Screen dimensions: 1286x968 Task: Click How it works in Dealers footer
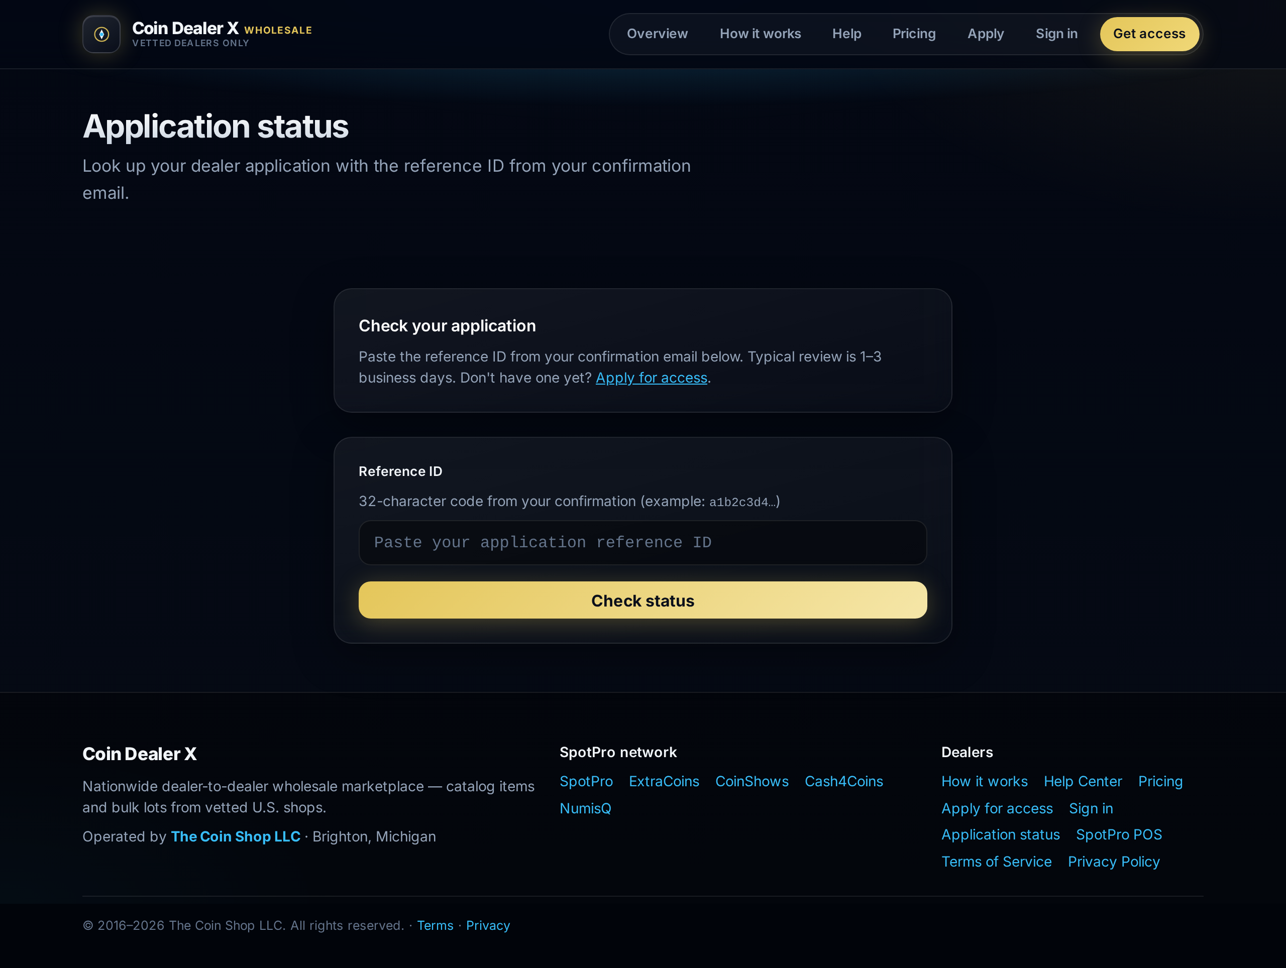coord(984,782)
